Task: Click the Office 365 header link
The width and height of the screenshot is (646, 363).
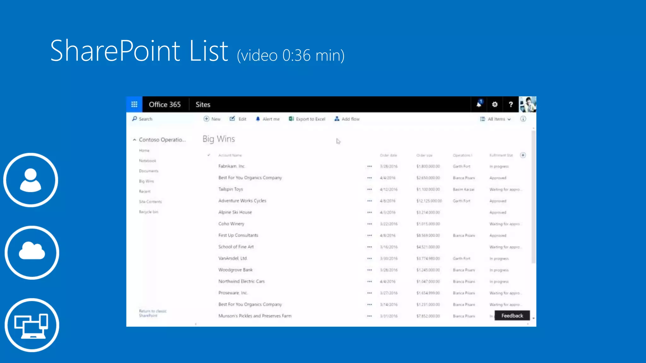Action: pyautogui.click(x=165, y=104)
